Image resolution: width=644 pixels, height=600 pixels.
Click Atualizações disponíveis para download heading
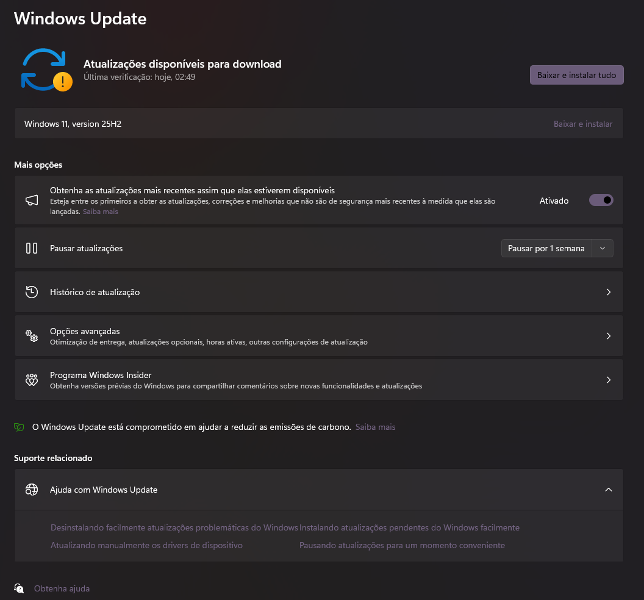[182, 64]
